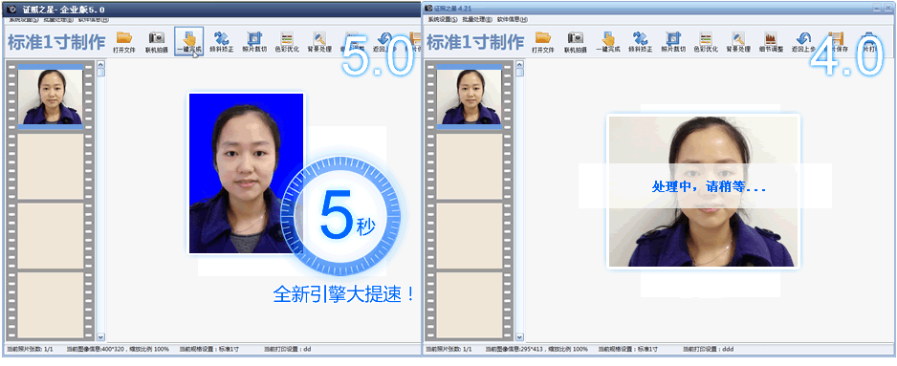897x366 pixels.
Task: Open 细节调整 detail adjustment in 4.21 window
Action: [x=771, y=42]
